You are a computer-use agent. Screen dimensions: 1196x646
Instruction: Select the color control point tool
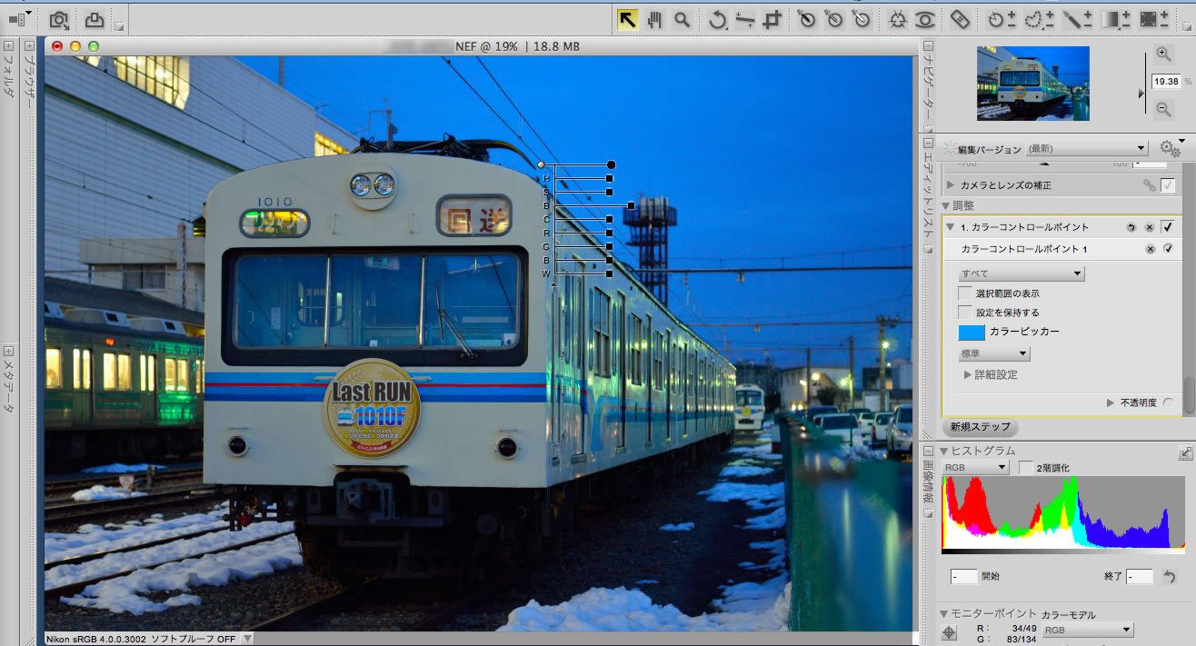(x=898, y=19)
